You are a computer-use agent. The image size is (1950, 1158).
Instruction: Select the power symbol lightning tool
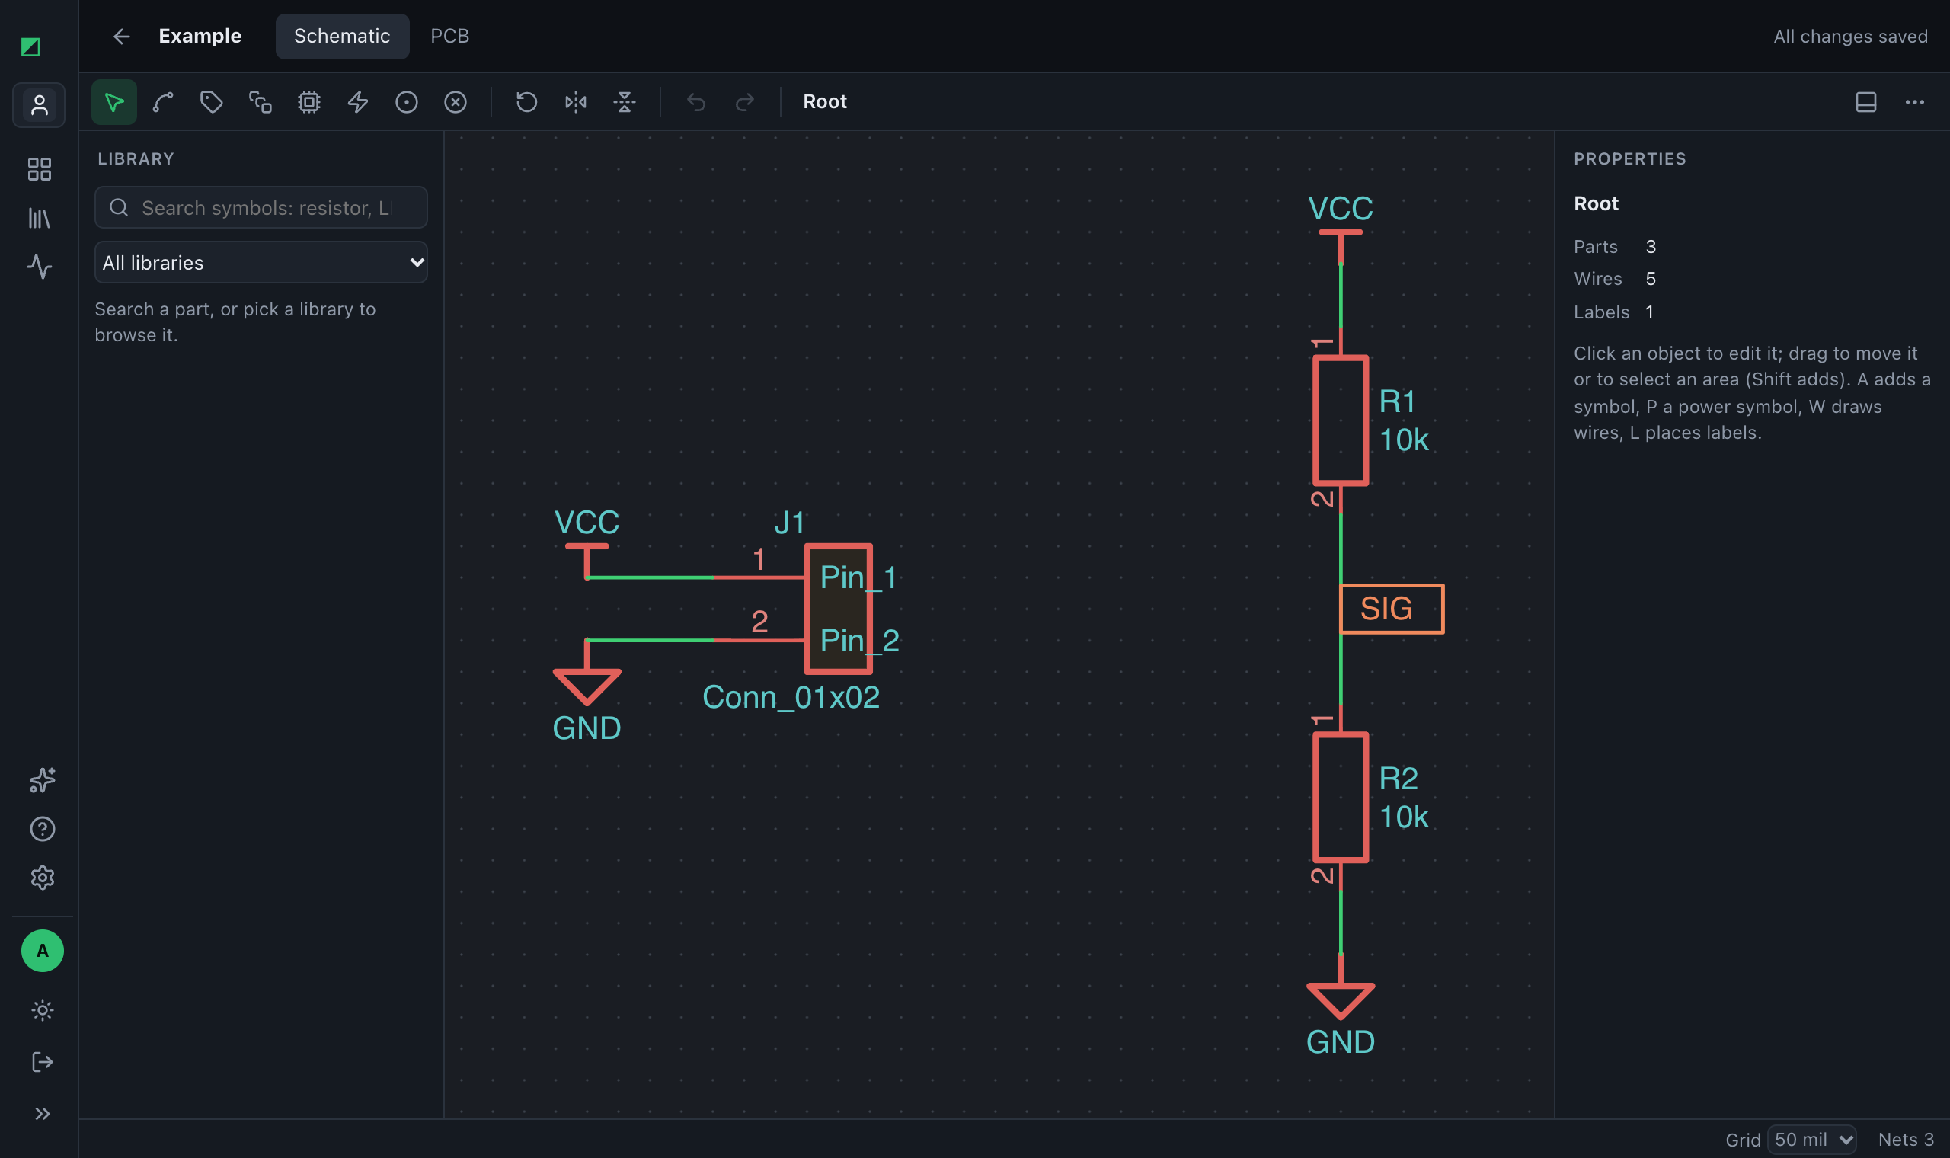point(358,102)
